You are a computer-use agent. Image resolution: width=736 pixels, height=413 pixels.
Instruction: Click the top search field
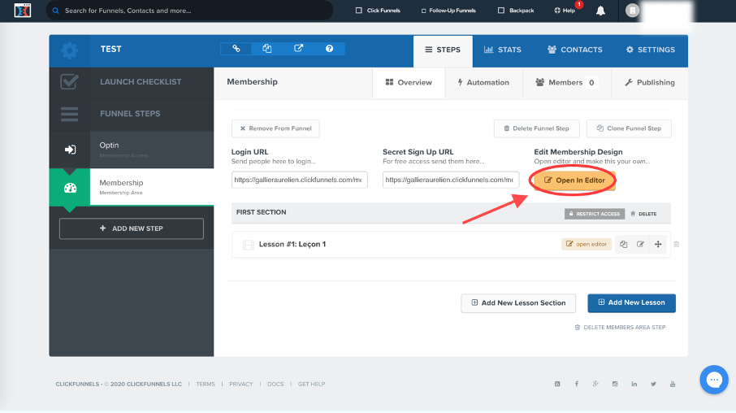click(189, 11)
